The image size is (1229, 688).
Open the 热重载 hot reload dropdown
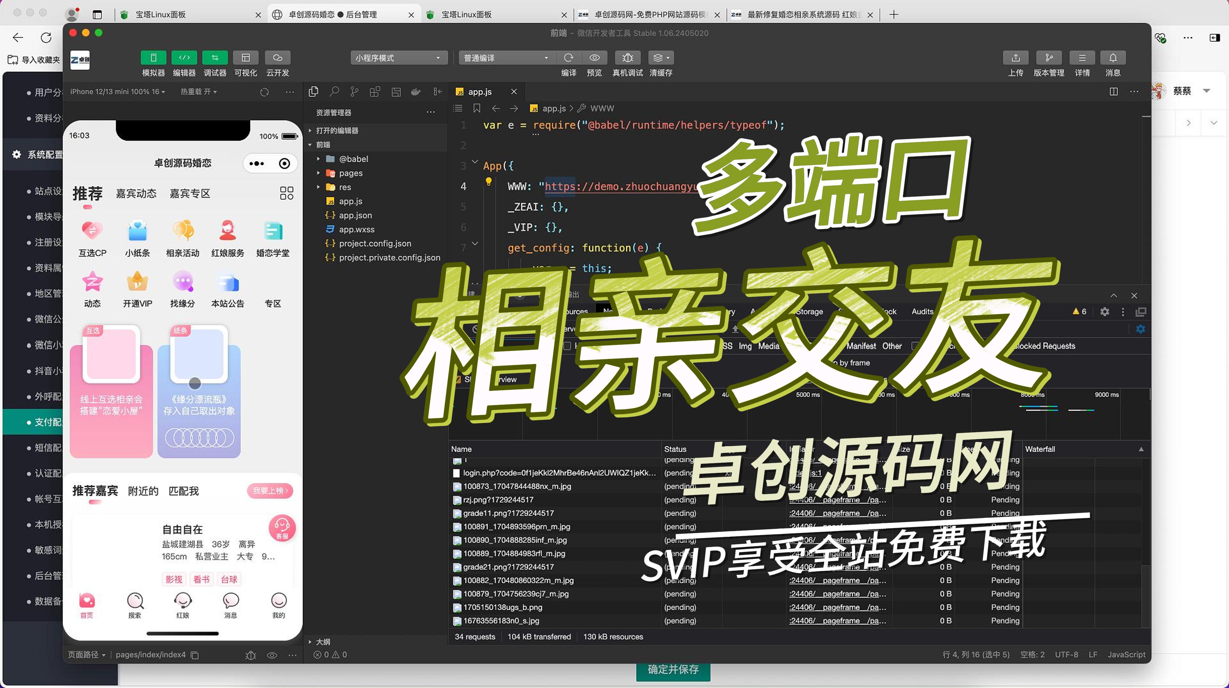[x=198, y=92]
